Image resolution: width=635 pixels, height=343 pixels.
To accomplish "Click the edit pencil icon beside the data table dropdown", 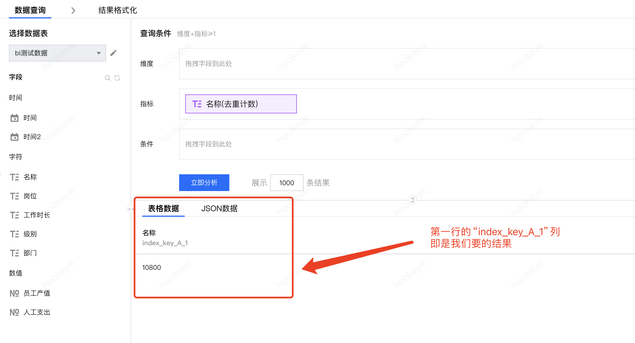I will [x=113, y=53].
